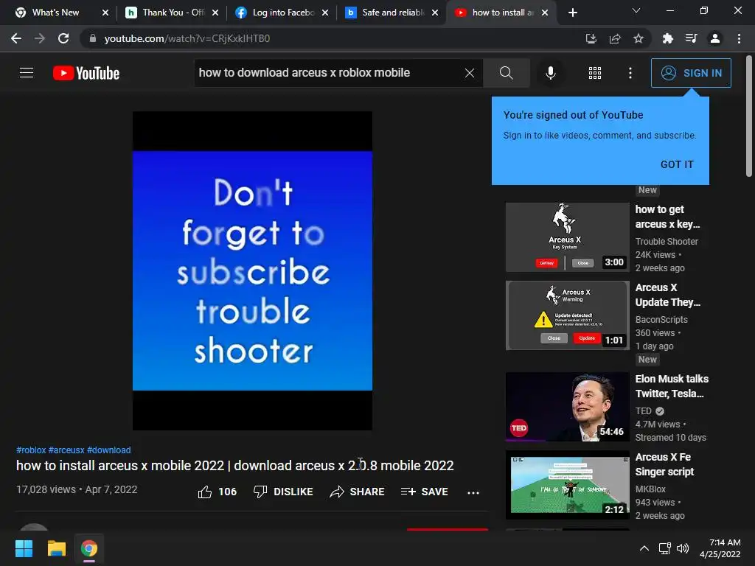
Task: Click the 'Elon Musk talks Twitter, Tesla' title
Action: (672, 386)
